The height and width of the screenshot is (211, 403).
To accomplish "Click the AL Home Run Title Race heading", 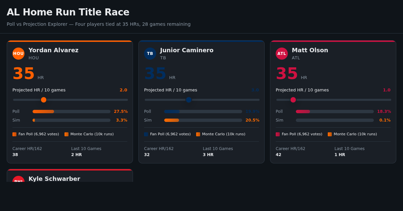I will coord(68,12).
